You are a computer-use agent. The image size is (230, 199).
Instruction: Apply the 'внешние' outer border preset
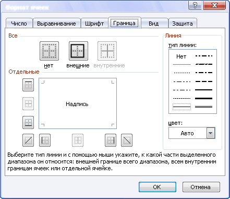pyautogui.click(x=78, y=51)
